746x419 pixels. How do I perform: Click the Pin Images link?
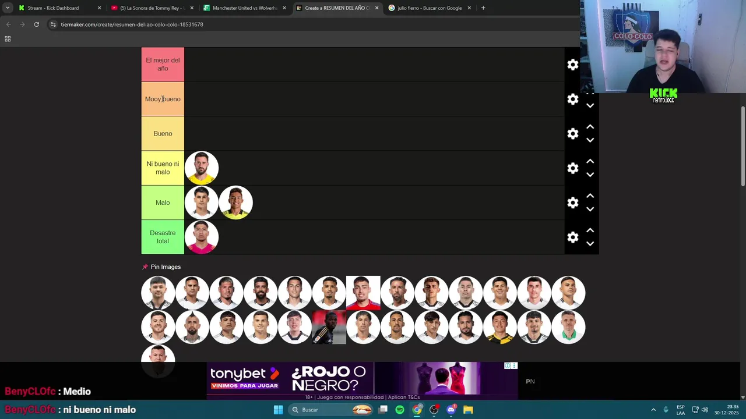coord(166,267)
